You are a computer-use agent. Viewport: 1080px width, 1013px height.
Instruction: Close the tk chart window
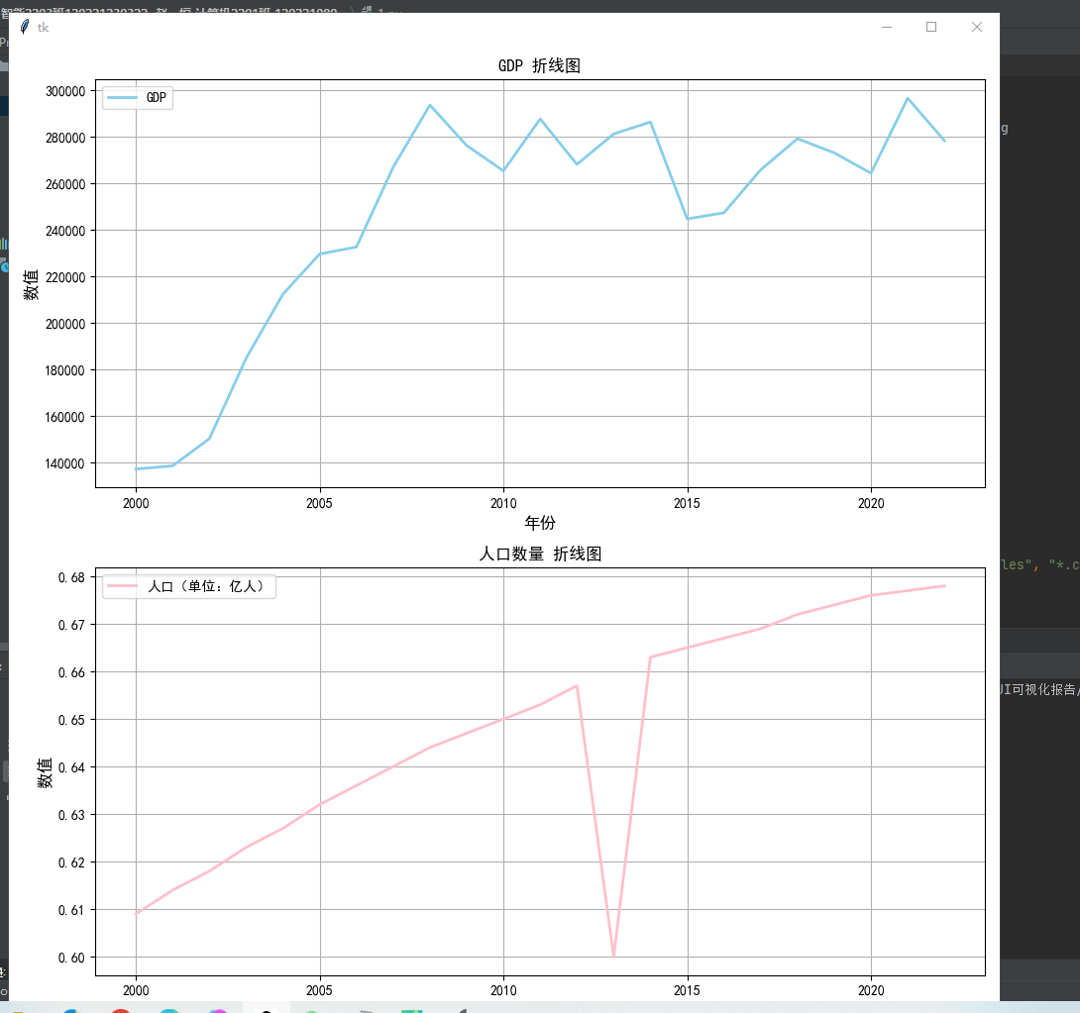coord(977,27)
